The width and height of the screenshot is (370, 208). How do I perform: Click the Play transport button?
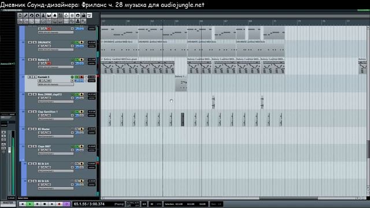[x=29, y=204]
